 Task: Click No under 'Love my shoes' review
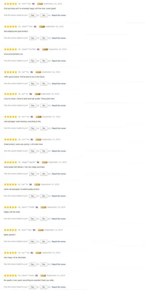[x=43, y=105]
